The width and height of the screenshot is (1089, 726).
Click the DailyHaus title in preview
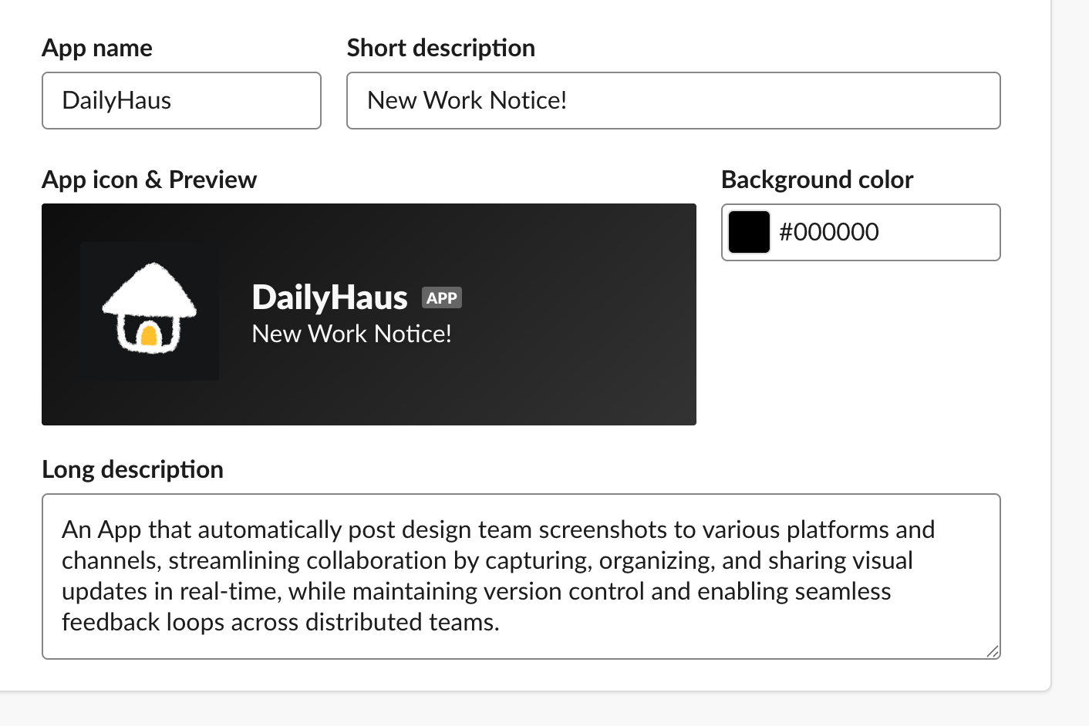point(329,297)
